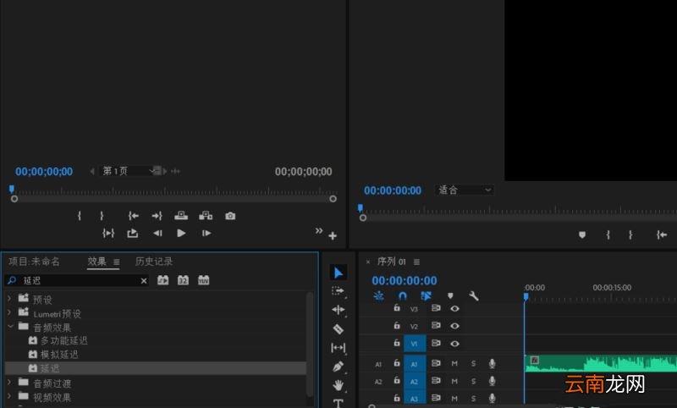Image resolution: width=677 pixels, height=408 pixels.
Task: Filter effects by YUV icon
Action: (203, 281)
